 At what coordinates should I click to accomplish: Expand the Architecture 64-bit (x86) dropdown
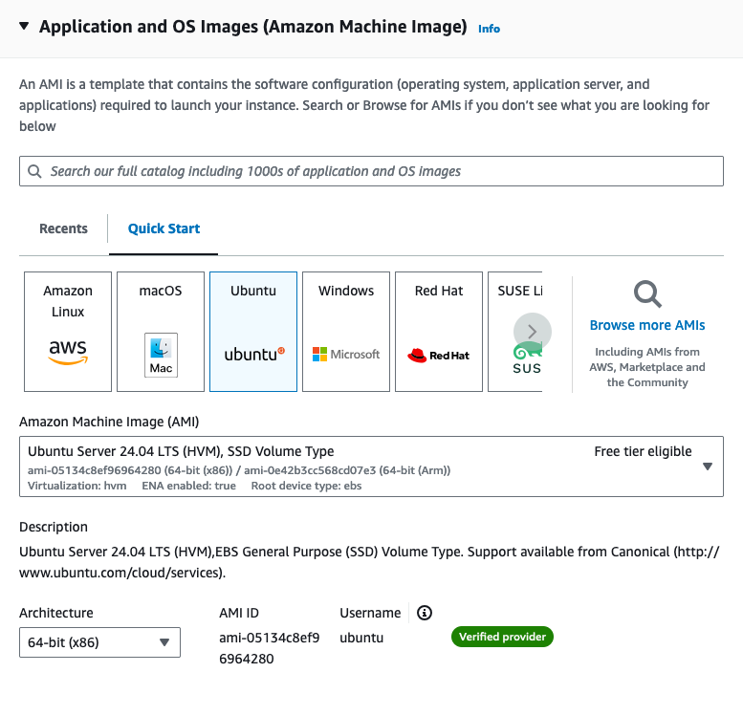pyautogui.click(x=99, y=642)
